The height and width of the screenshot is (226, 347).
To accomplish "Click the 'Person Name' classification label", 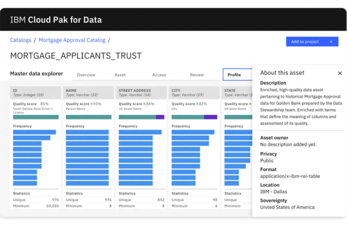I will 75,109.
